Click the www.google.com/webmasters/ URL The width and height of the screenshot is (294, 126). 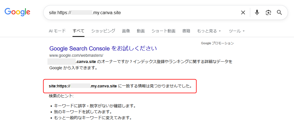[76, 55]
